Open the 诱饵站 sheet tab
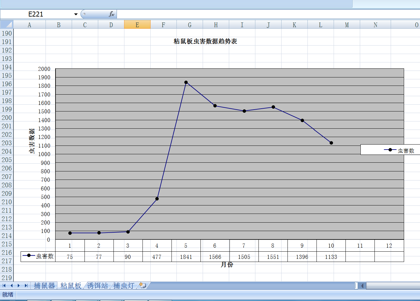This screenshot has width=420, height=301. 97,285
